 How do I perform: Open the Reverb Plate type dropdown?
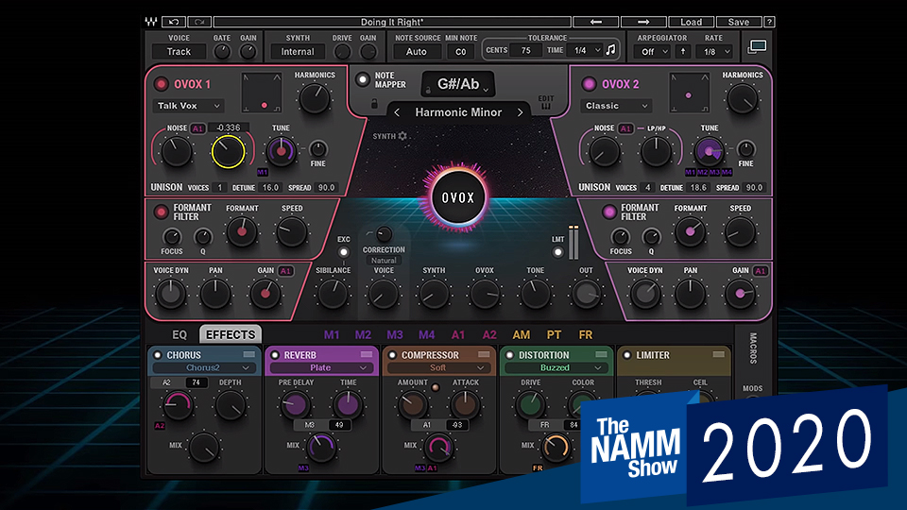(320, 367)
